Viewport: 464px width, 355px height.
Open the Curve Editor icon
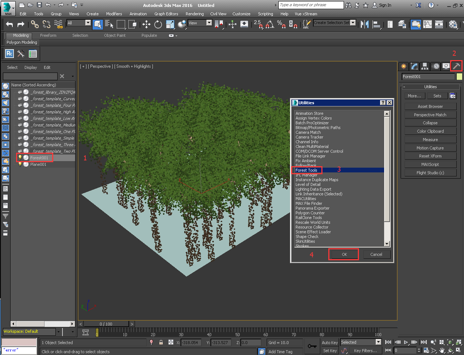pyautogui.click(x=428, y=24)
